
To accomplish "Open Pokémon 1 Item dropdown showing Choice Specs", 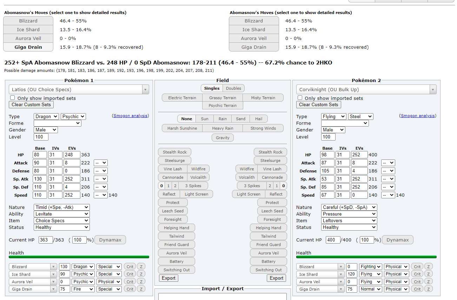I will pyautogui.click(x=62, y=220).
